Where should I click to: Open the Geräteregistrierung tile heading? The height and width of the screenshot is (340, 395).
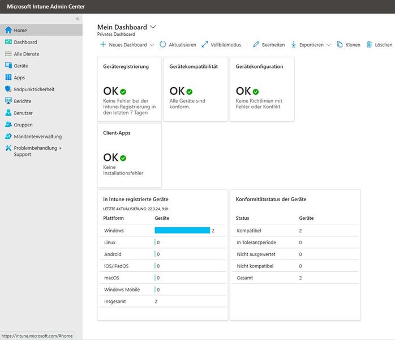coord(126,66)
